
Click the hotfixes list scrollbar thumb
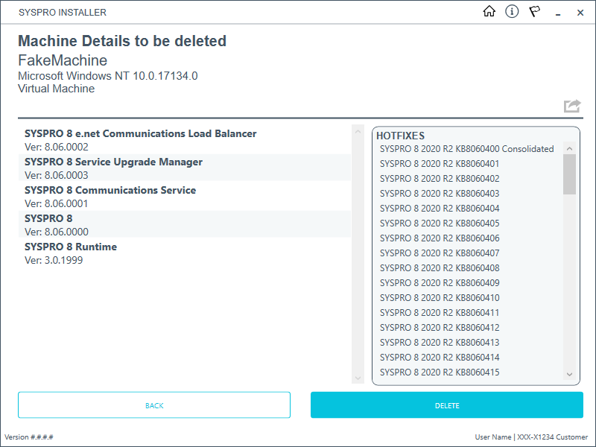(x=569, y=174)
